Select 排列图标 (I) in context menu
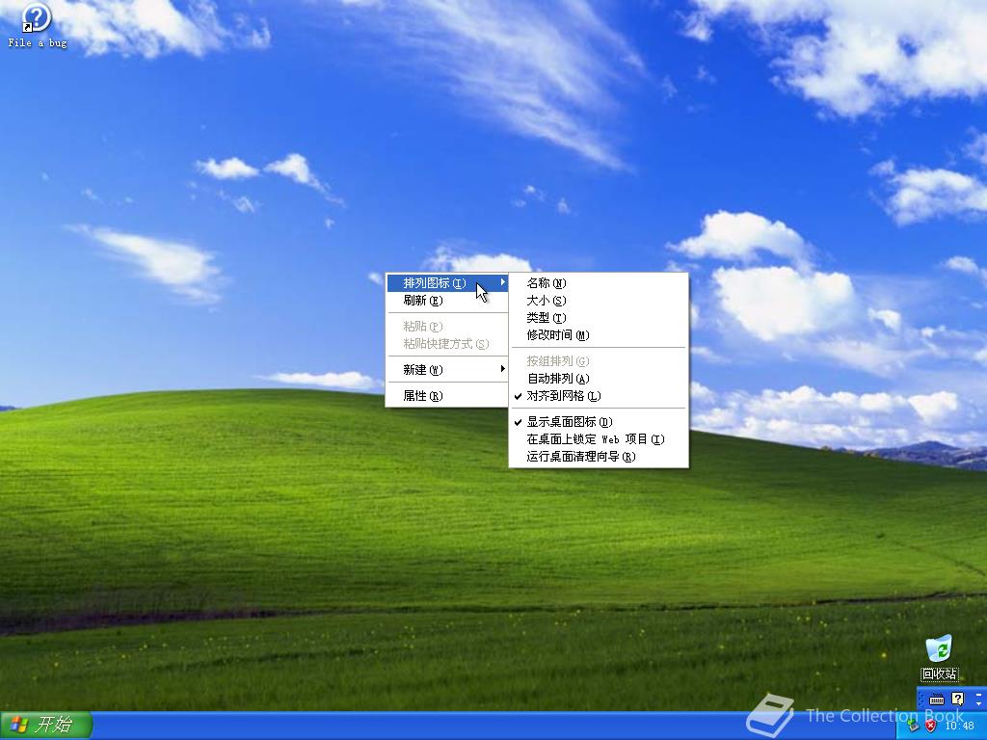 (447, 283)
